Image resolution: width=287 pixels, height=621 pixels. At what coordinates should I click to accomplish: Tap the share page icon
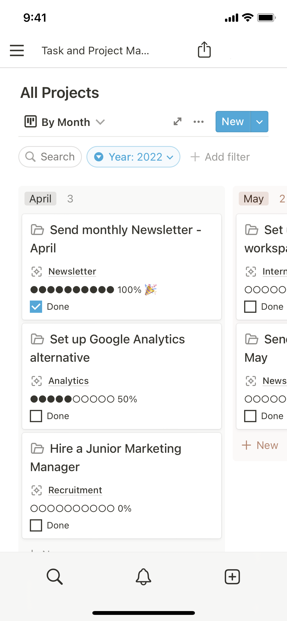pos(204,50)
